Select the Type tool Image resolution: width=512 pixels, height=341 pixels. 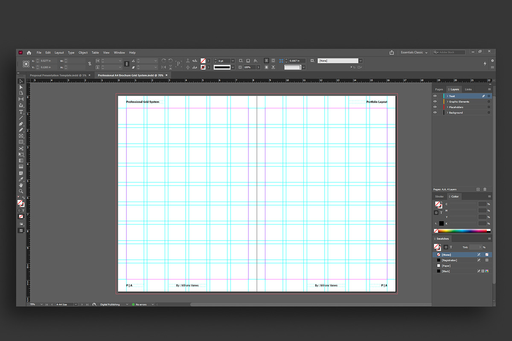pos(21,112)
